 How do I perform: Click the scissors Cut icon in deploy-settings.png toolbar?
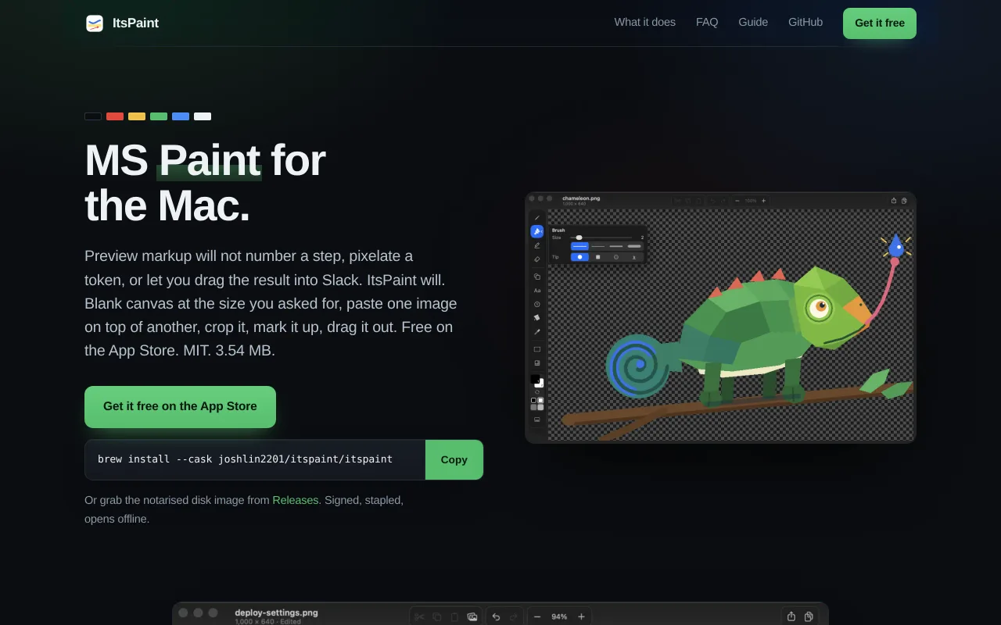tap(420, 616)
